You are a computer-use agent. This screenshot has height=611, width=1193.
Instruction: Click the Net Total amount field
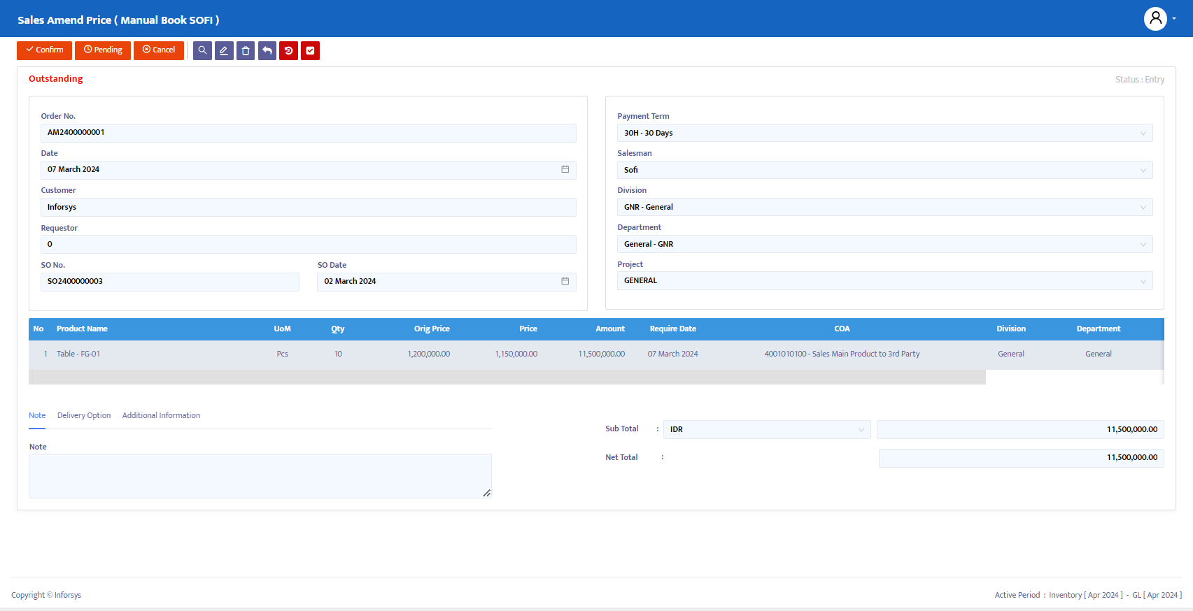[1022, 458]
